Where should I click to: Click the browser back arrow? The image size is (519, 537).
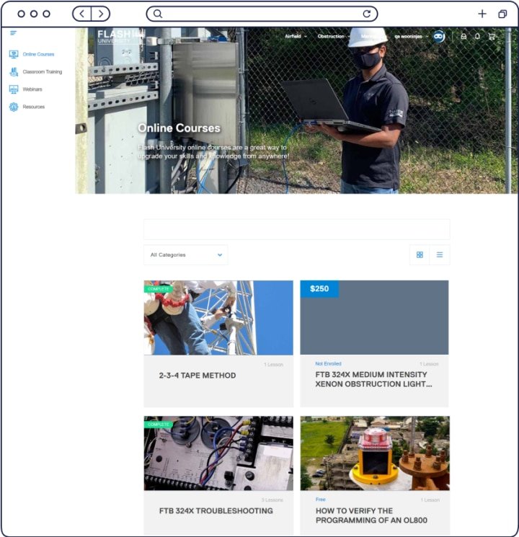pos(82,14)
